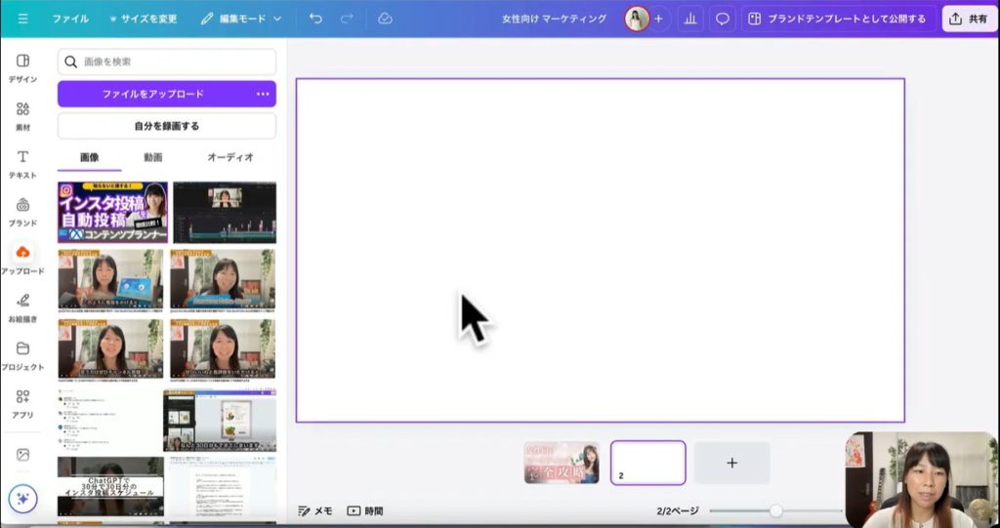Switch to the オーディオ tab

230,157
